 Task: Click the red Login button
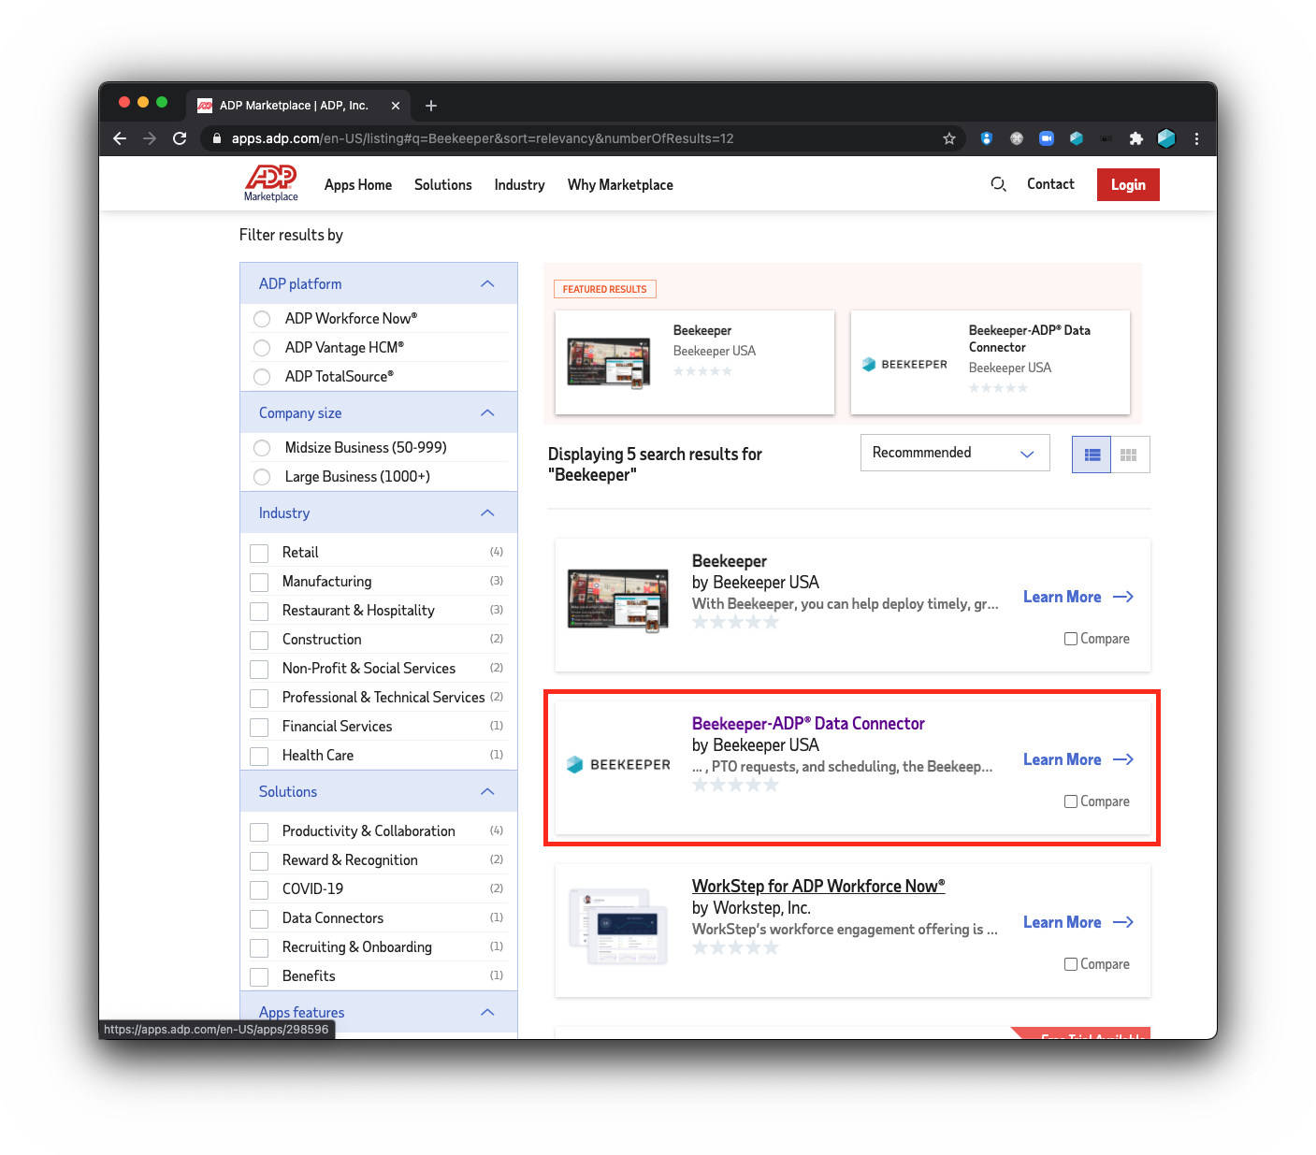coord(1128,184)
